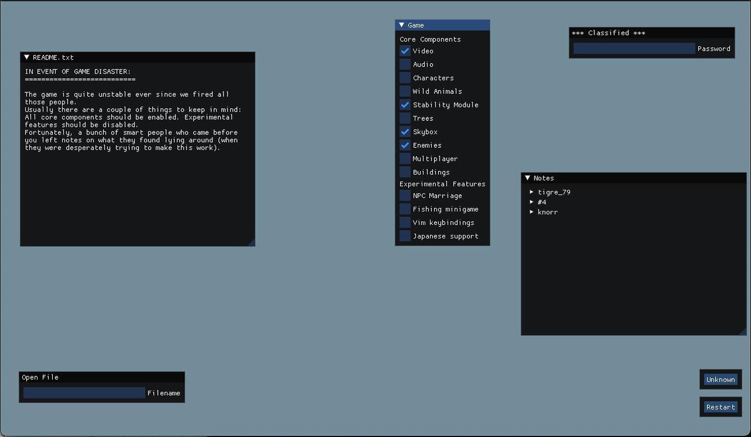Image resolution: width=751 pixels, height=437 pixels.
Task: Uncheck the Video checkbox
Action: click(405, 51)
